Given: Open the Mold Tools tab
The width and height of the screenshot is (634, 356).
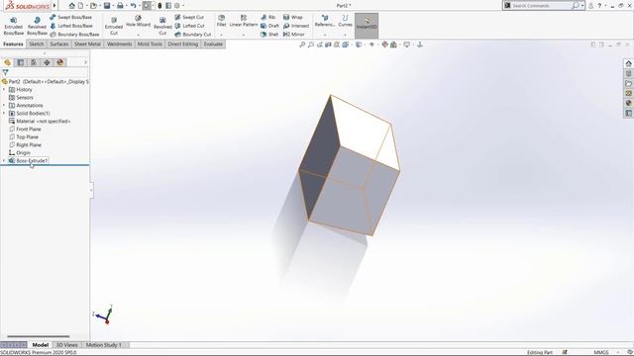Looking at the screenshot, I should [x=150, y=44].
